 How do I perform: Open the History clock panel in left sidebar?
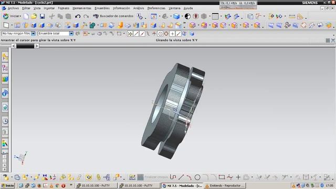(5, 121)
